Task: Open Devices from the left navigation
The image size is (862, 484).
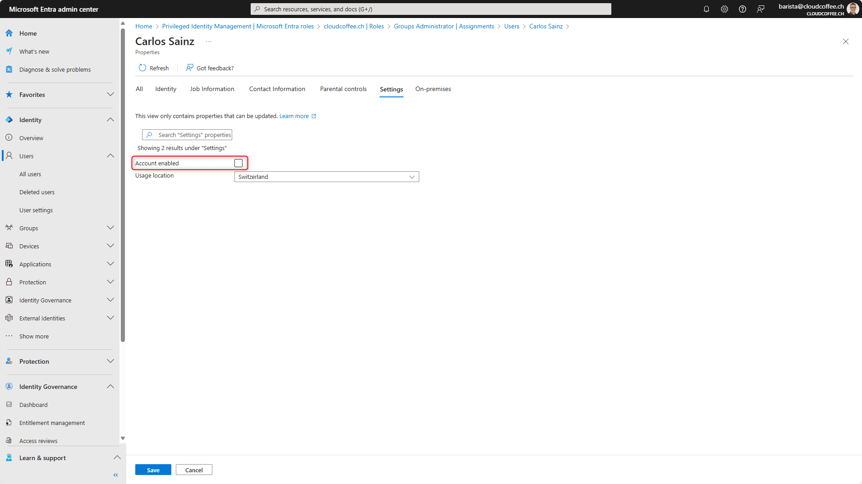Action: (29, 246)
